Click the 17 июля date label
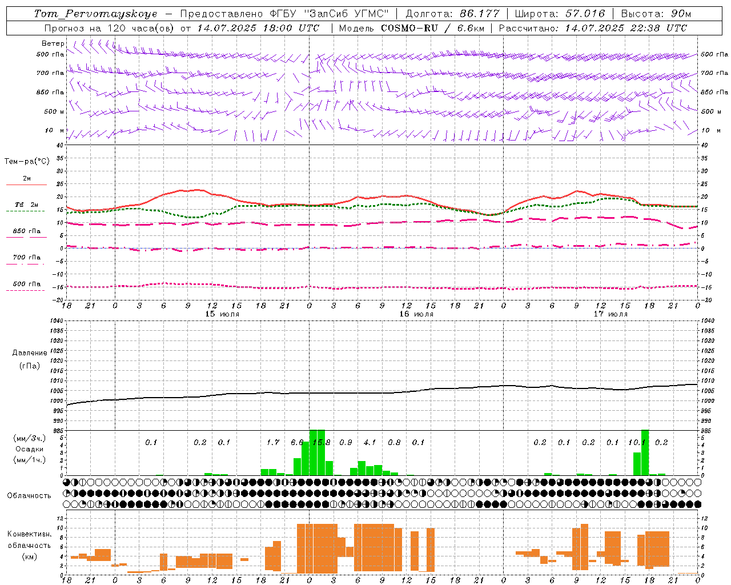731x585 pixels. tap(610, 314)
